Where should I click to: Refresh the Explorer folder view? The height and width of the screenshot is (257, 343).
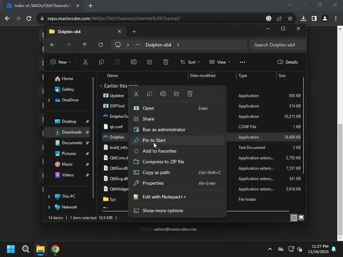[101, 45]
